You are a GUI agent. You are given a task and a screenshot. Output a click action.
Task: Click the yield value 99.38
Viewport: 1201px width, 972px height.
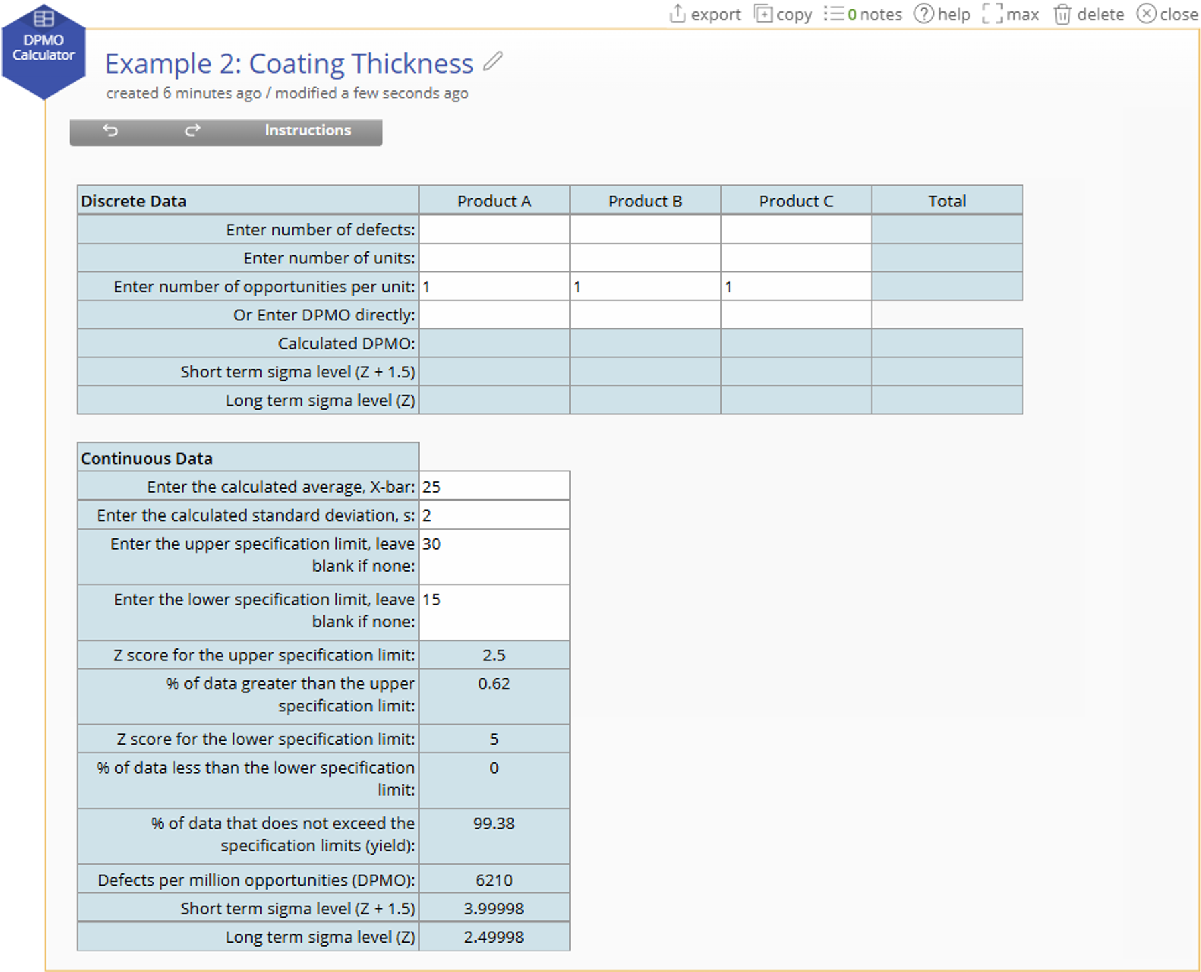point(494,823)
